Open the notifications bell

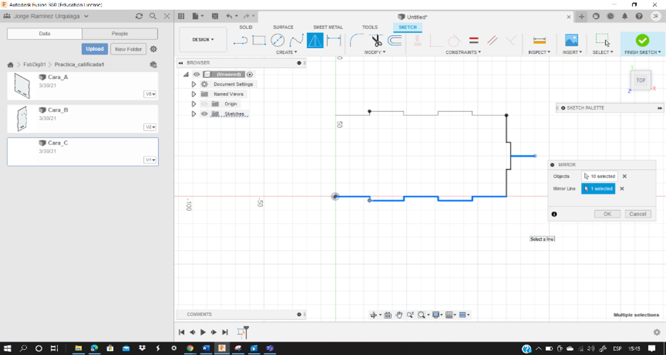click(625, 16)
